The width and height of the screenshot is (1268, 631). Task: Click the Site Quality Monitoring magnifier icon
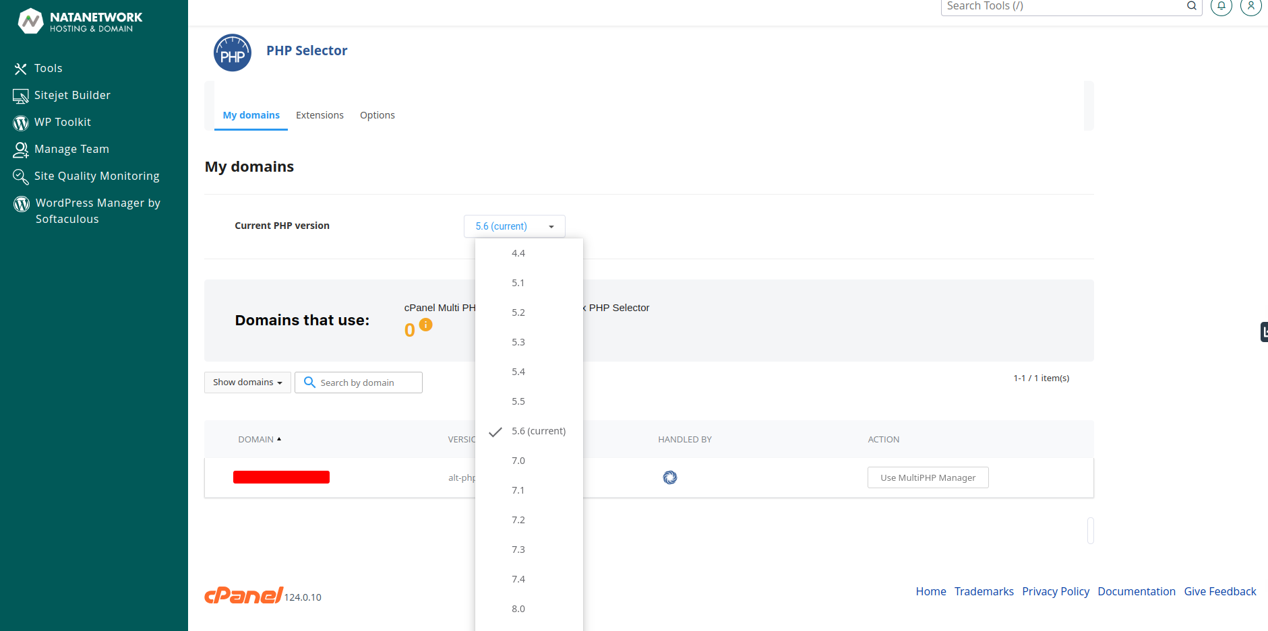click(x=21, y=176)
